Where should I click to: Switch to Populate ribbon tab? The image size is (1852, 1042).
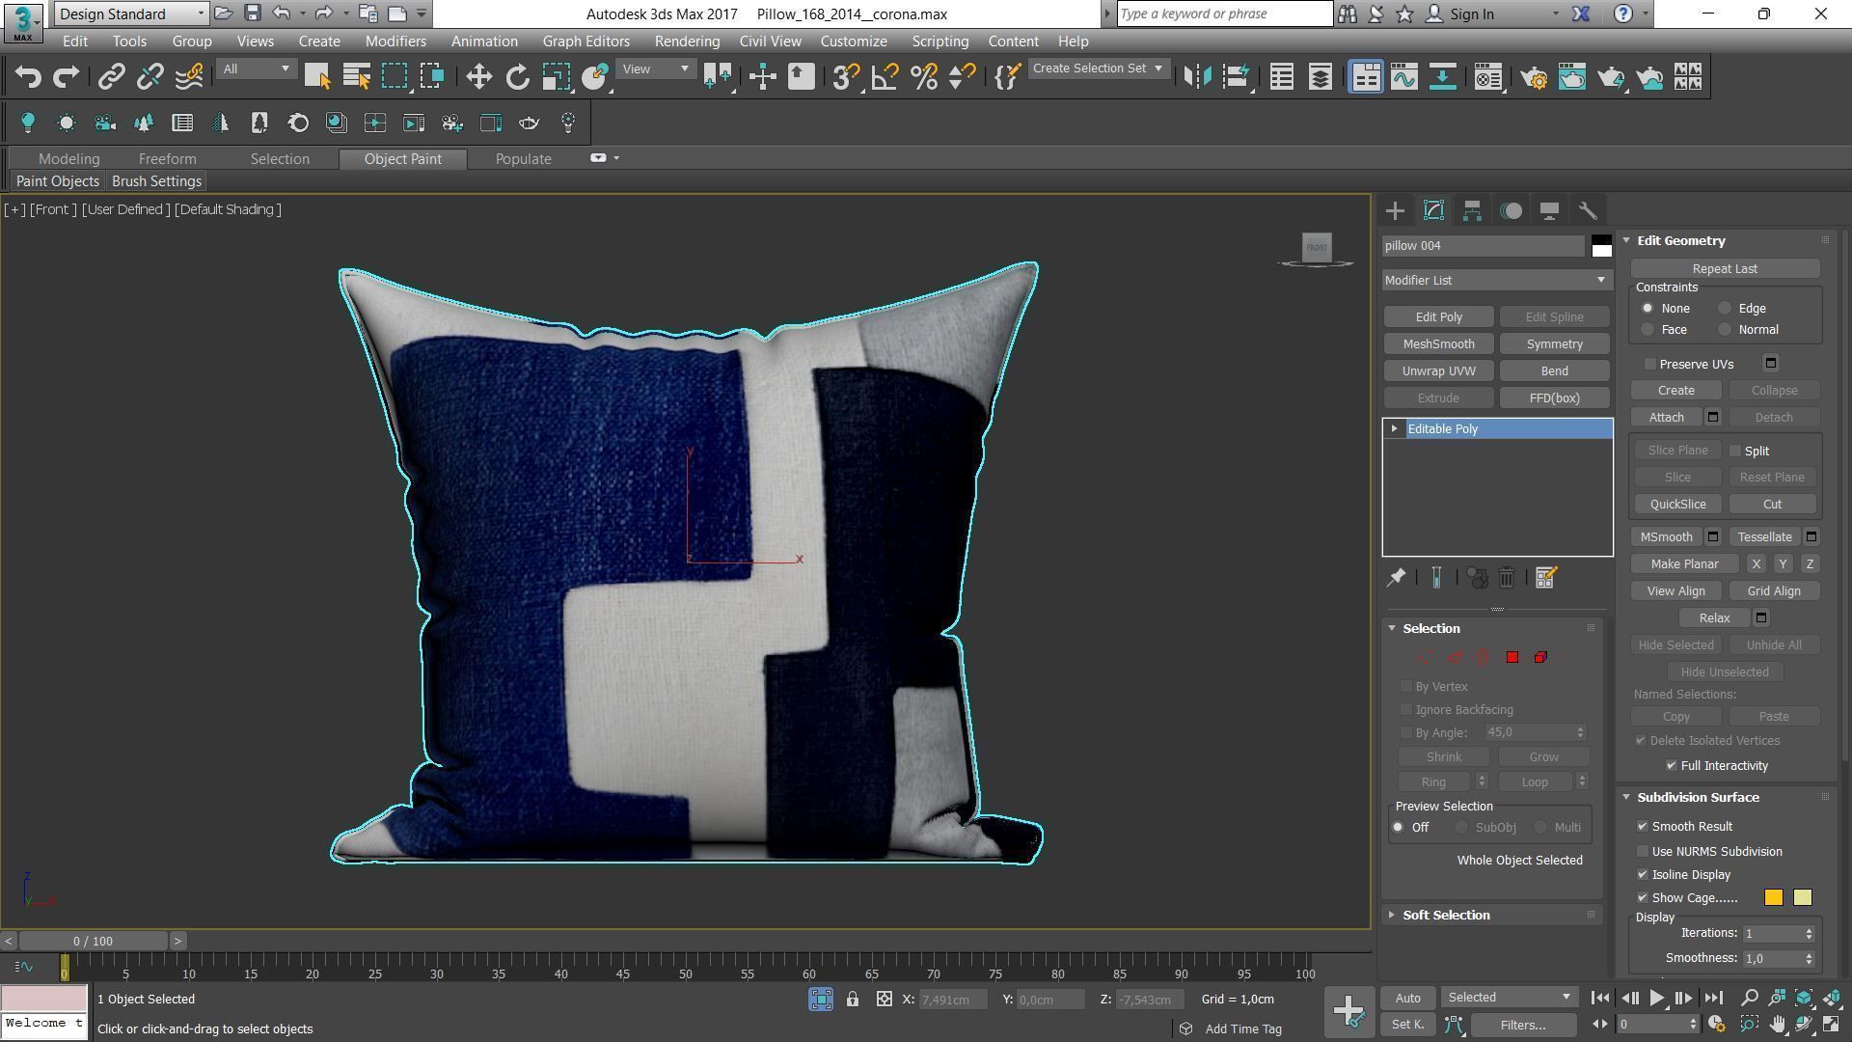coord(524,159)
